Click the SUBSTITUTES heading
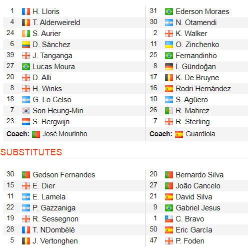The image size is (248, 251). (31, 152)
